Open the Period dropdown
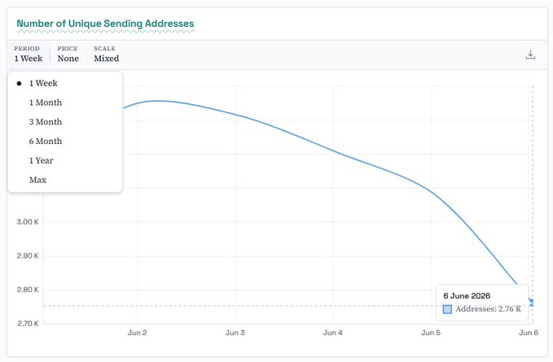This screenshot has height=362, width=553. pyautogui.click(x=29, y=55)
